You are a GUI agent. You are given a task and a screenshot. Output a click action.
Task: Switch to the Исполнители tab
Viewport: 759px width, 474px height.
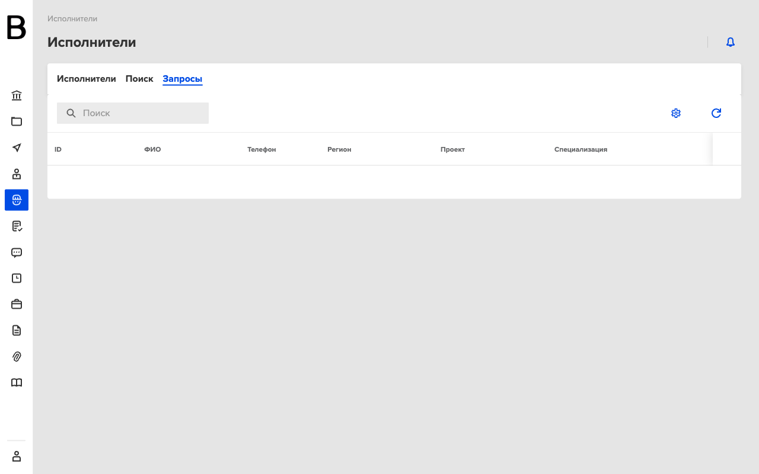[87, 79]
